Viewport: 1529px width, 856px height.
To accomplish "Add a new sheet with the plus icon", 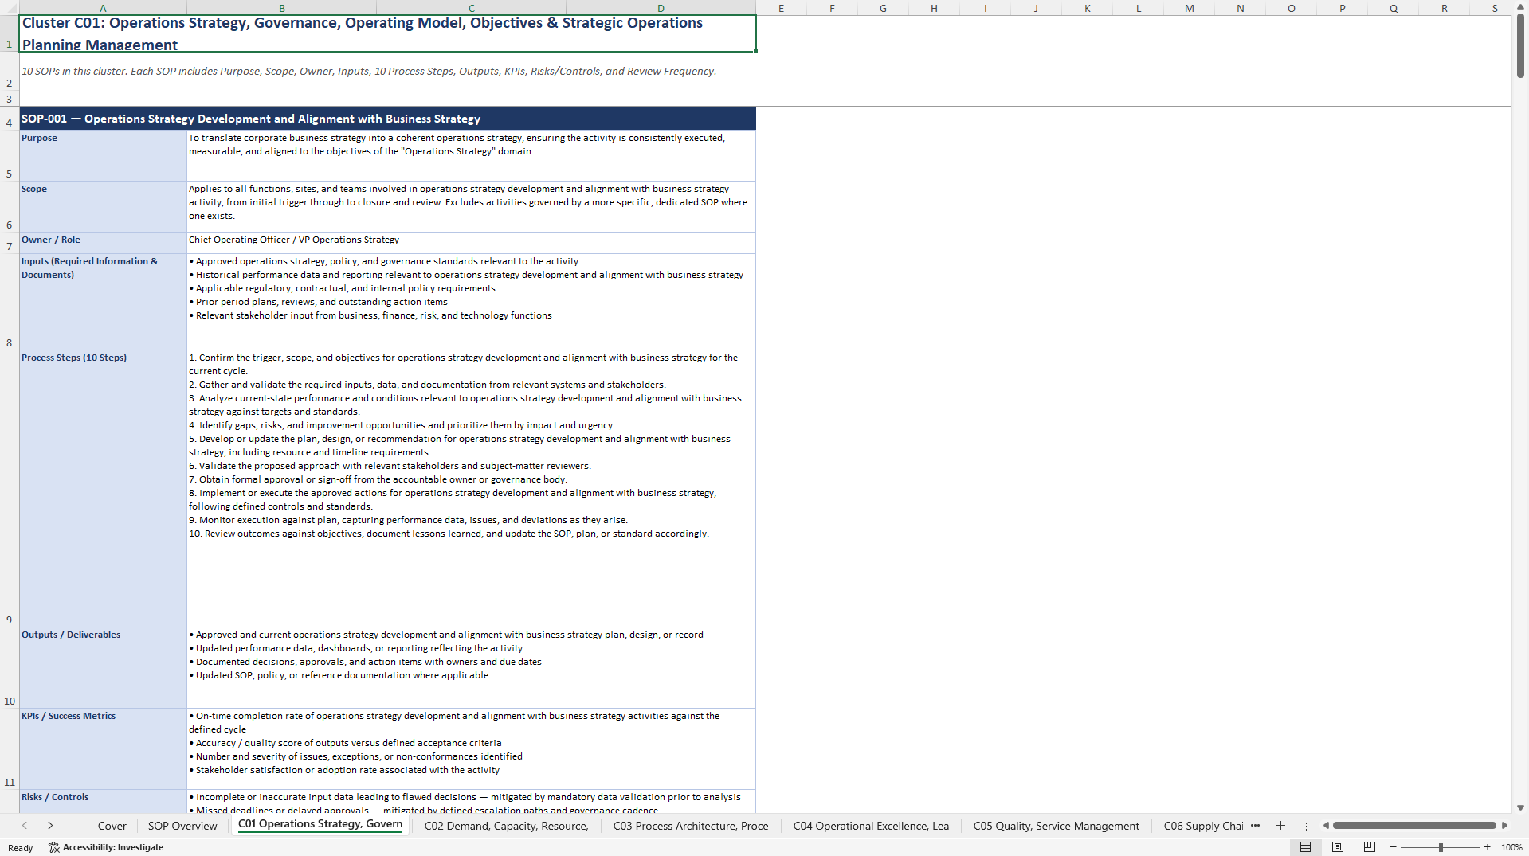I will click(1280, 826).
